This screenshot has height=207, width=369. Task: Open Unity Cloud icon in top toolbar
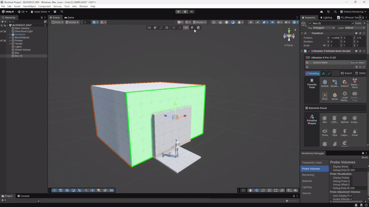(x=322, y=12)
